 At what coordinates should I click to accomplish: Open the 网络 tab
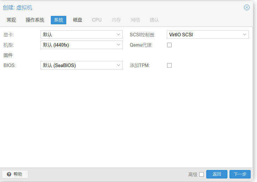pos(135,20)
